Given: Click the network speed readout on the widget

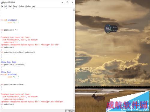Looking at the screenshot, I should click(x=114, y=29).
